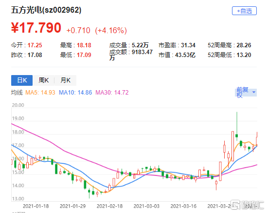Select the 2021-01-29 date axis label
The height and width of the screenshot is (213, 267).
coord(73,206)
